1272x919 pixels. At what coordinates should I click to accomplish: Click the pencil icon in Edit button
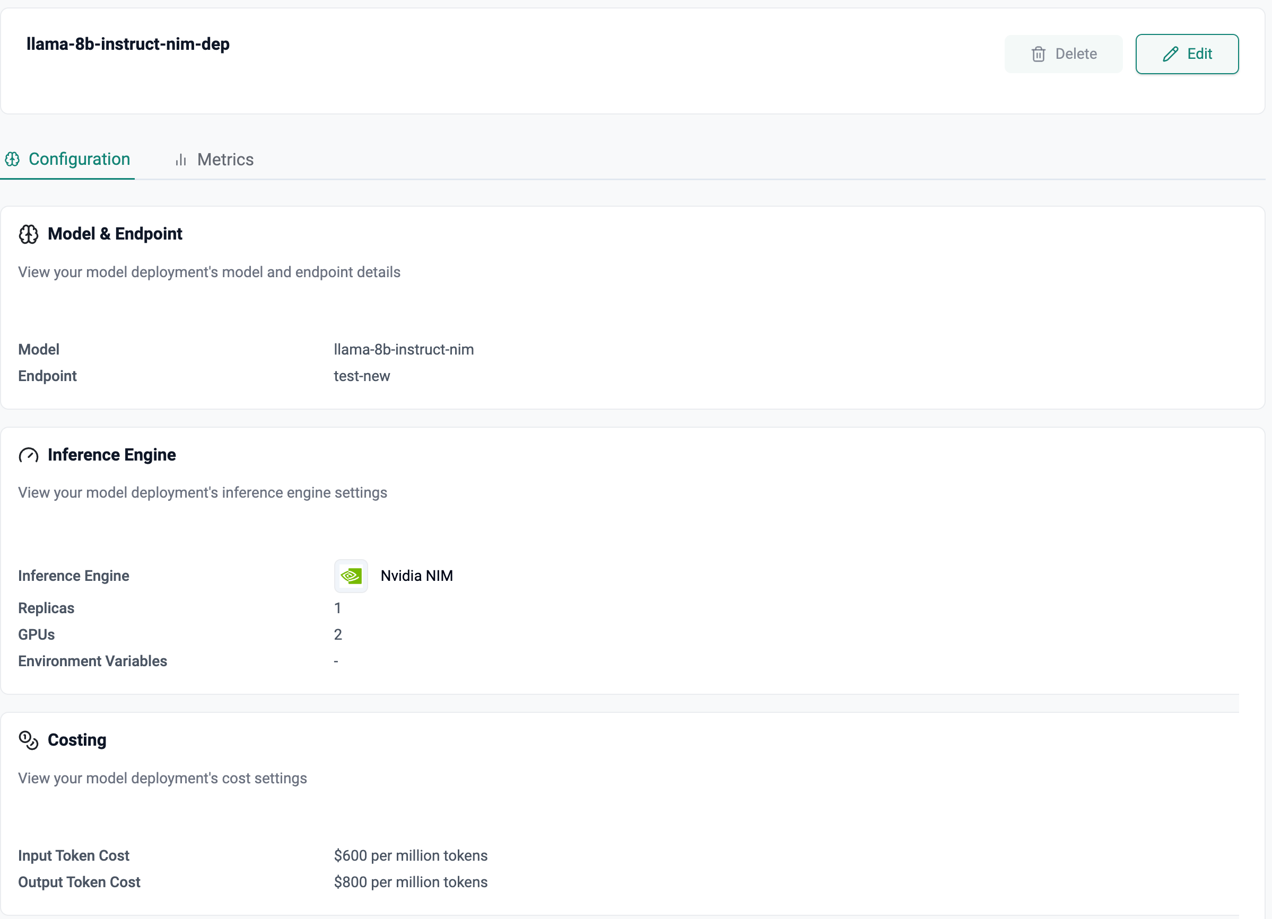(x=1171, y=55)
